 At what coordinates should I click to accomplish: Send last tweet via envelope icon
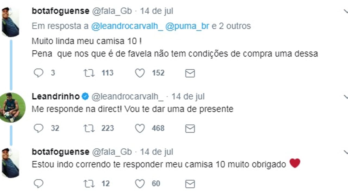190,184
